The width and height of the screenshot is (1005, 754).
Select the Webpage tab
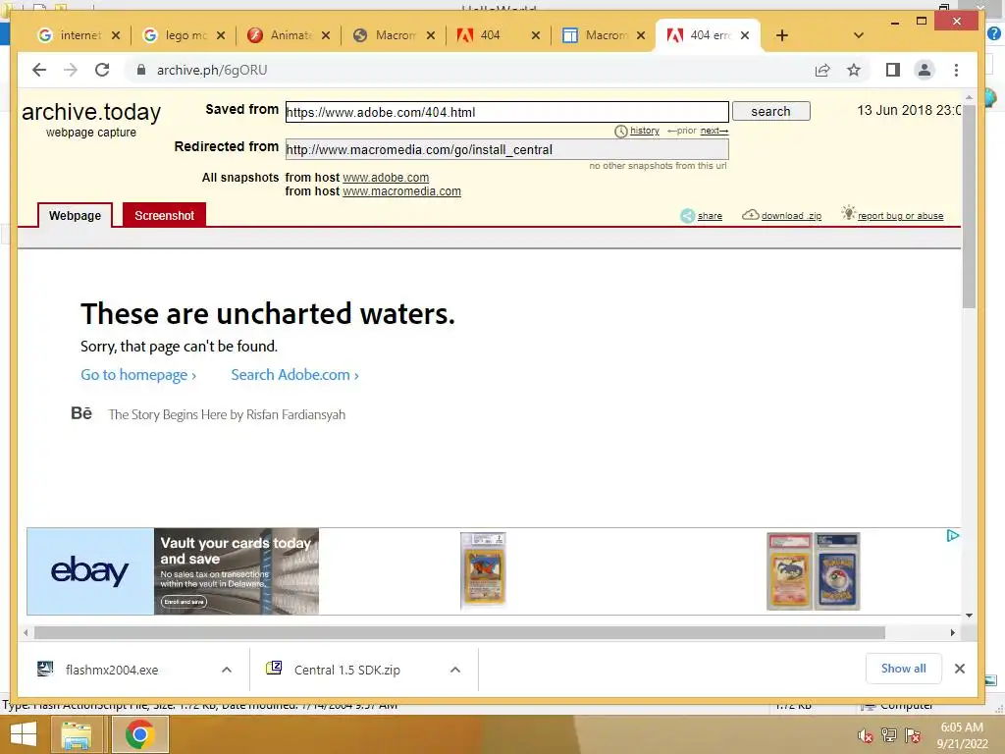75,215
